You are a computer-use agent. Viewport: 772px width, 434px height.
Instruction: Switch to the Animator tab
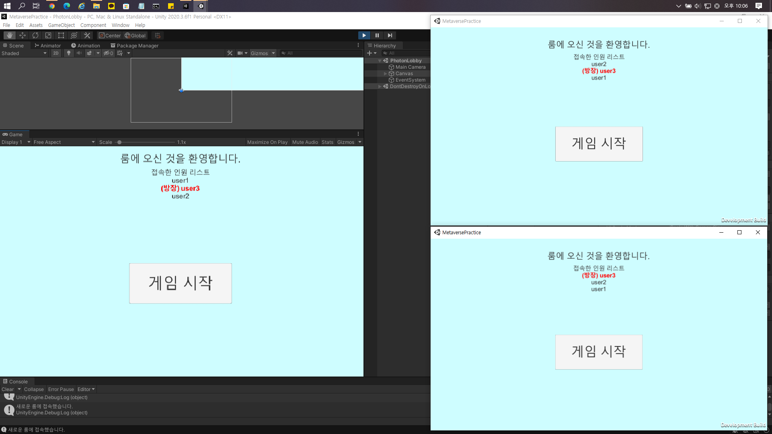pyautogui.click(x=47, y=45)
